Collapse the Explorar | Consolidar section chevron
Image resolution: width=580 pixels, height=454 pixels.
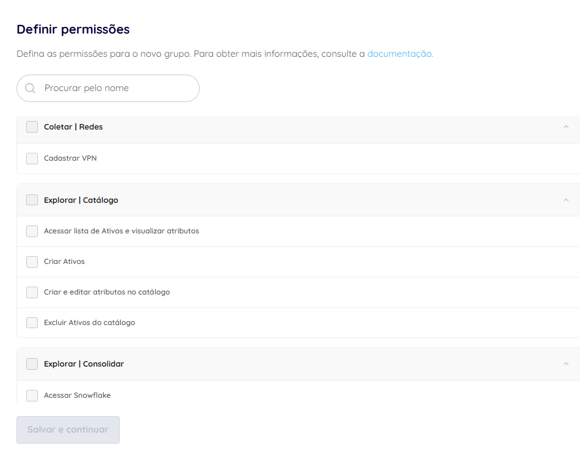click(566, 364)
